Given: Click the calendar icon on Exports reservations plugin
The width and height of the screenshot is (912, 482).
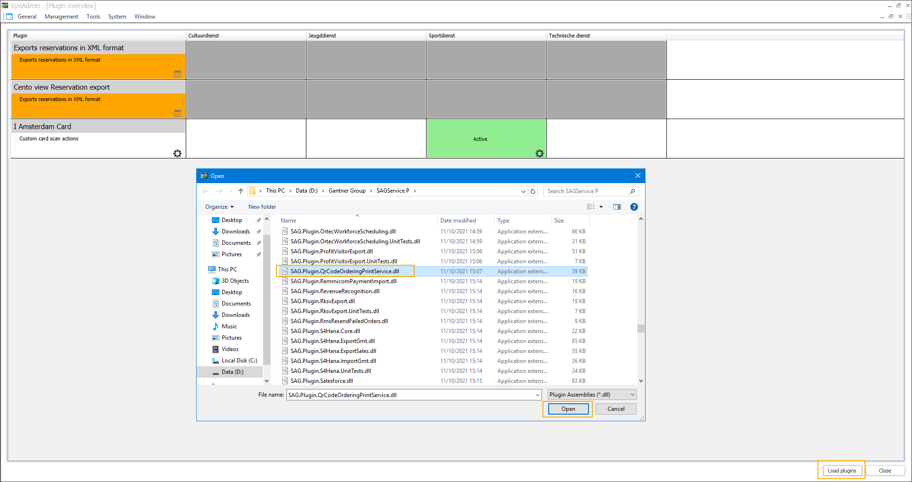Looking at the screenshot, I should click(x=178, y=74).
